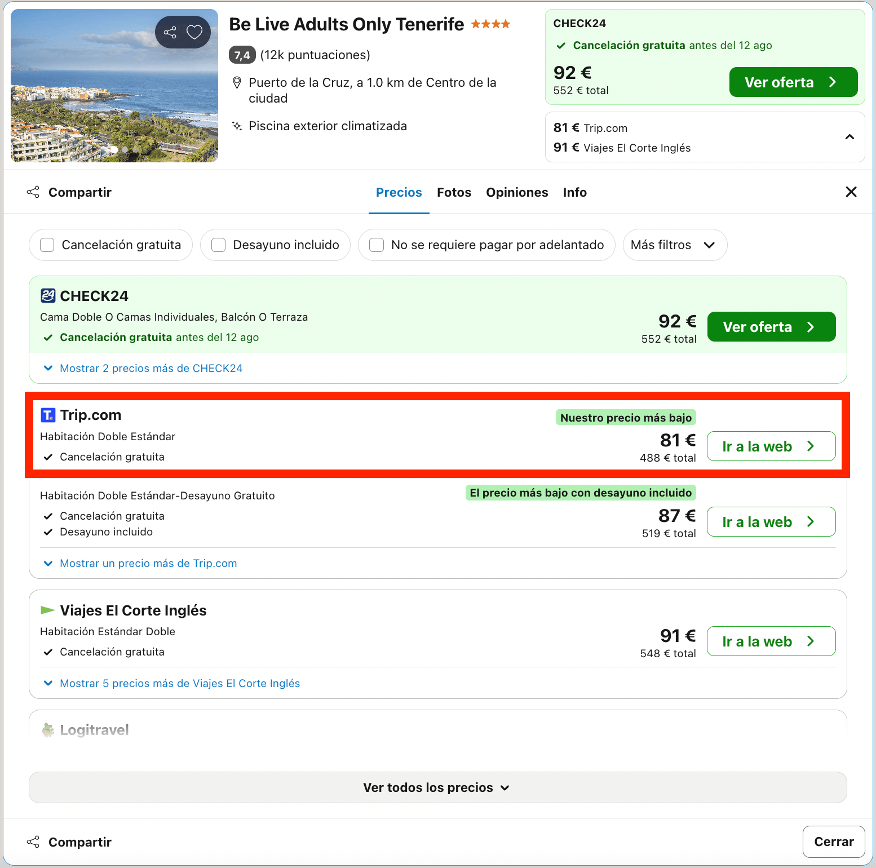Image resolution: width=876 pixels, height=868 pixels.
Task: Toggle the Cancelación gratuita filter checkbox
Action: click(47, 245)
